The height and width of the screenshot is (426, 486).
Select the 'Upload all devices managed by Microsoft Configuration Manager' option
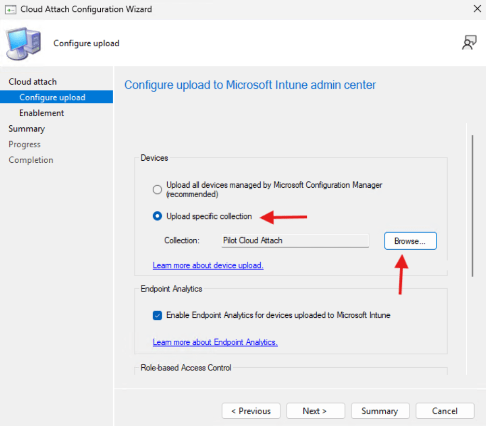coord(157,189)
